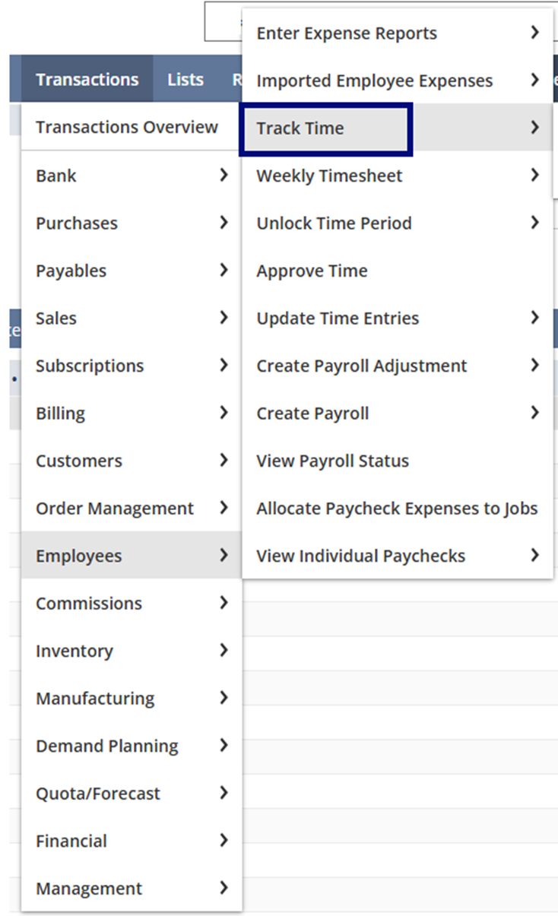
Task: Select View Payroll Status
Action: (x=332, y=461)
